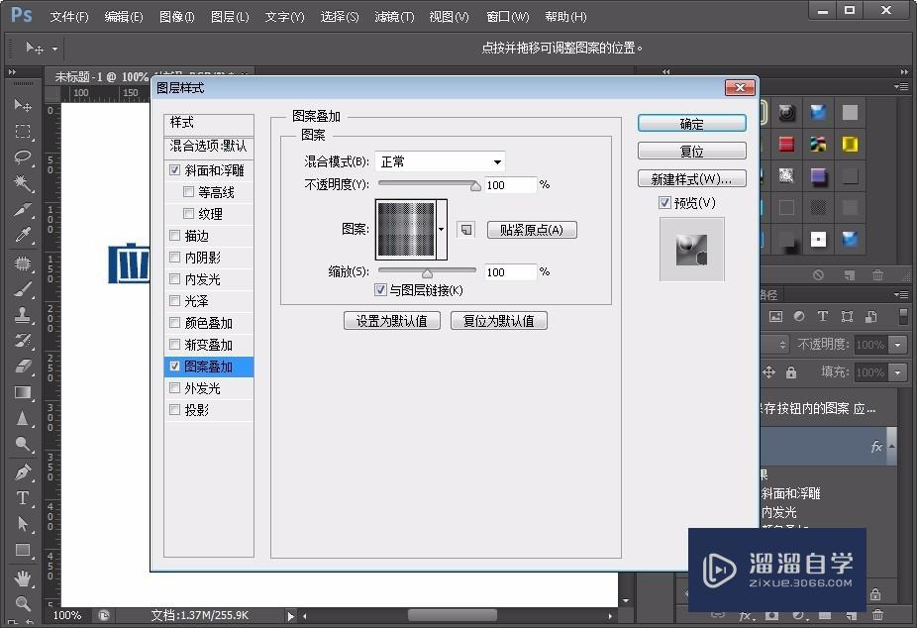
Task: Open the Window (窗口) menu
Action: click(508, 17)
